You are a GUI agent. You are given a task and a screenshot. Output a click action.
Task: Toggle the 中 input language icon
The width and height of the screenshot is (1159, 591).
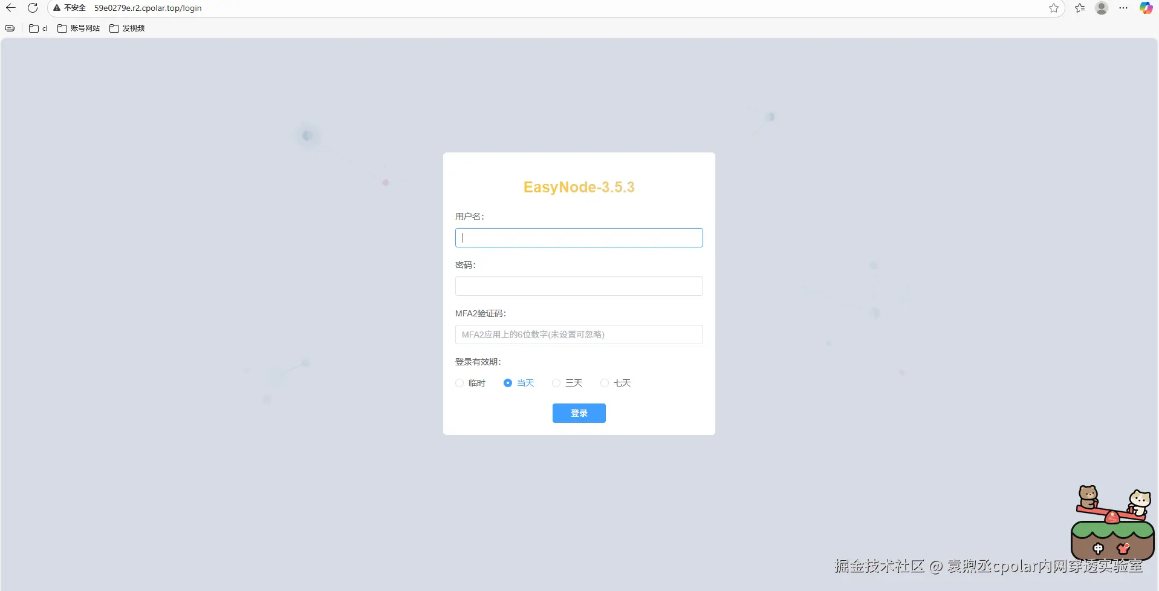(x=1098, y=549)
